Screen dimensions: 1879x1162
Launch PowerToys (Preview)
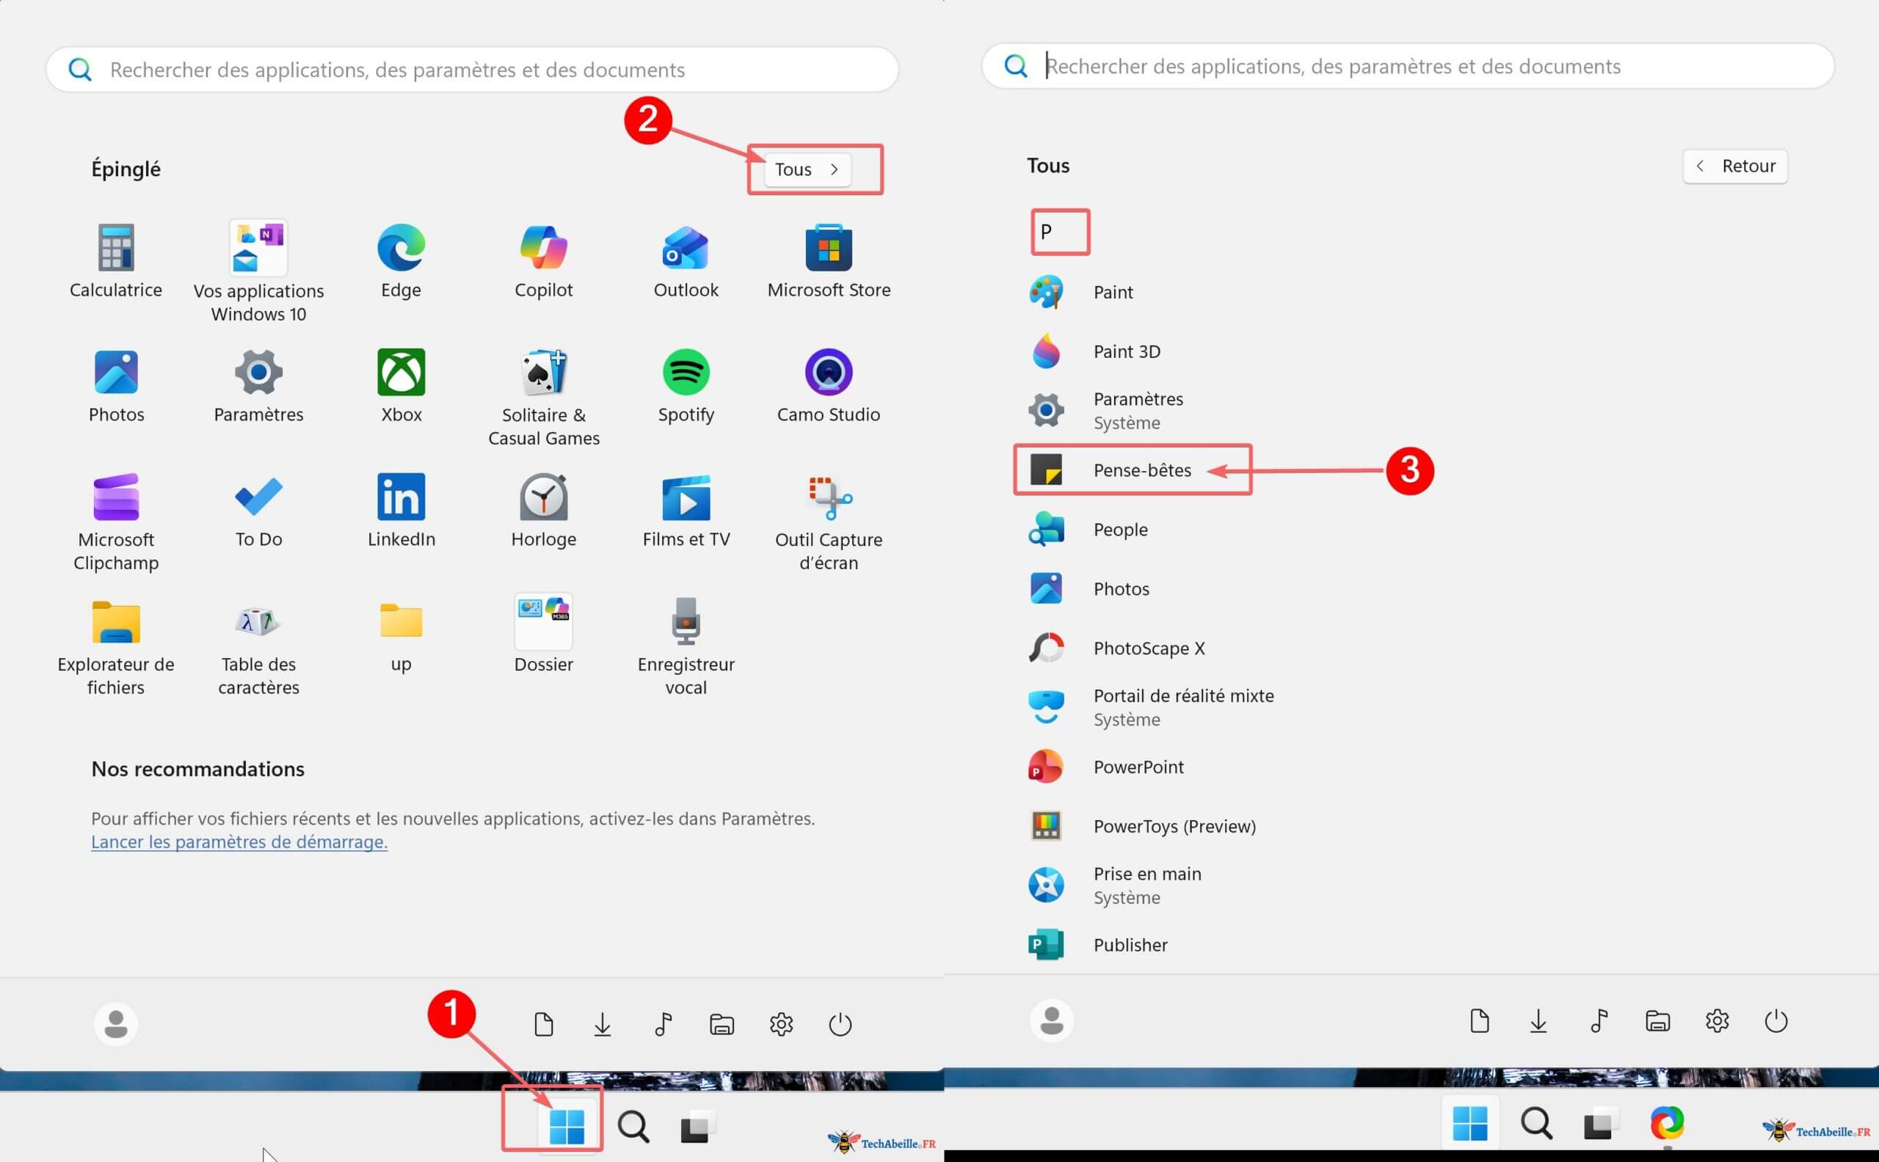[1174, 826]
